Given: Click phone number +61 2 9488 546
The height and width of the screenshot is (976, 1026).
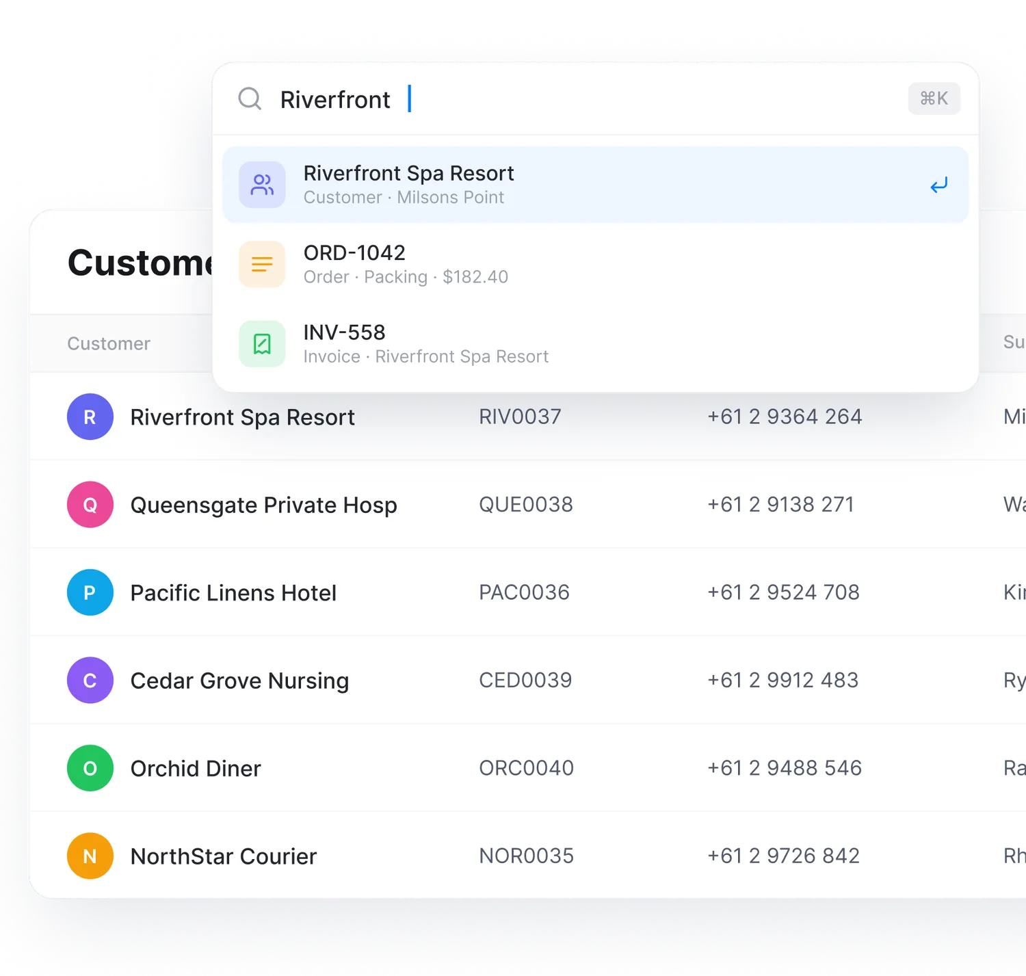Looking at the screenshot, I should [x=785, y=768].
